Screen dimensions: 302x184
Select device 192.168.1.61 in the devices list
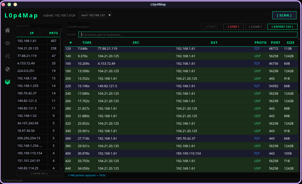[38, 41]
